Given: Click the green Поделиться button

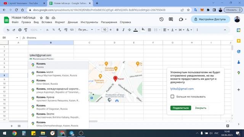Looking at the screenshot, I should (181, 108).
